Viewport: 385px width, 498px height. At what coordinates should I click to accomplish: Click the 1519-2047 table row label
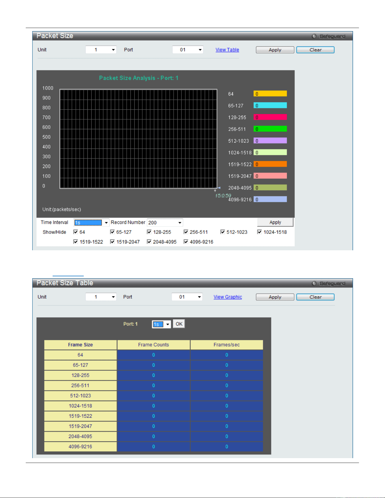click(x=80, y=426)
